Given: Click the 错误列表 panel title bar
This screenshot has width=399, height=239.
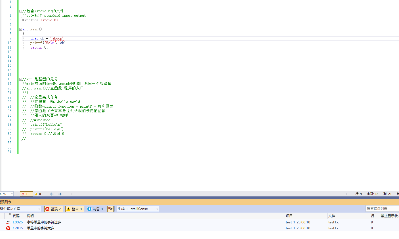Looking at the screenshot, I should point(199,202).
